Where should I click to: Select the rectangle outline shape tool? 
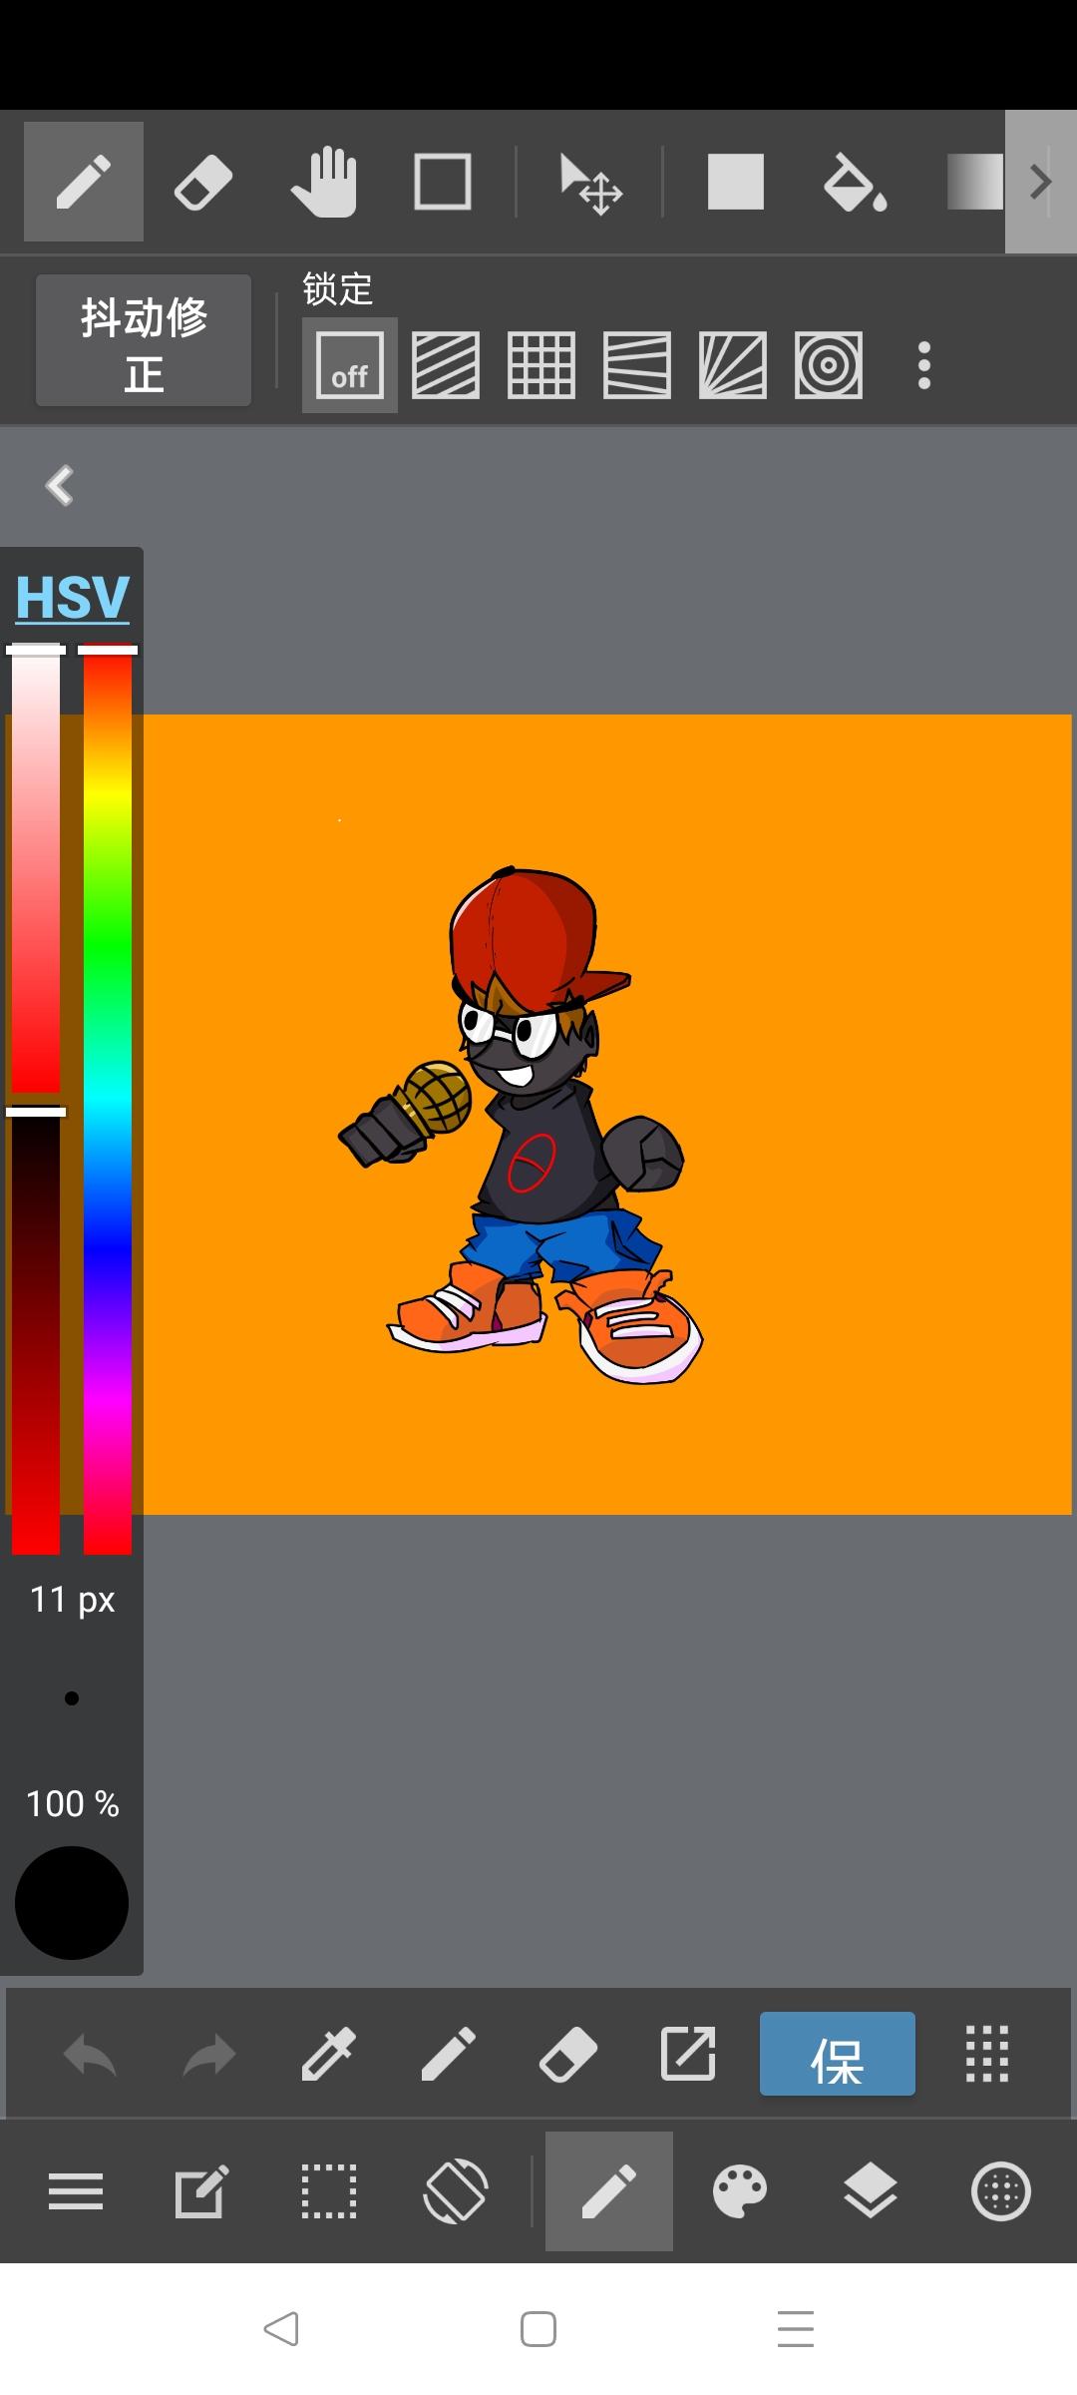(x=443, y=182)
